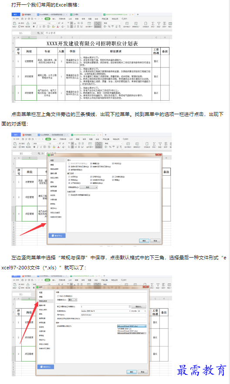Click fx insert function in first screenshot
The width and height of the screenshot is (230, 384).
42,33
